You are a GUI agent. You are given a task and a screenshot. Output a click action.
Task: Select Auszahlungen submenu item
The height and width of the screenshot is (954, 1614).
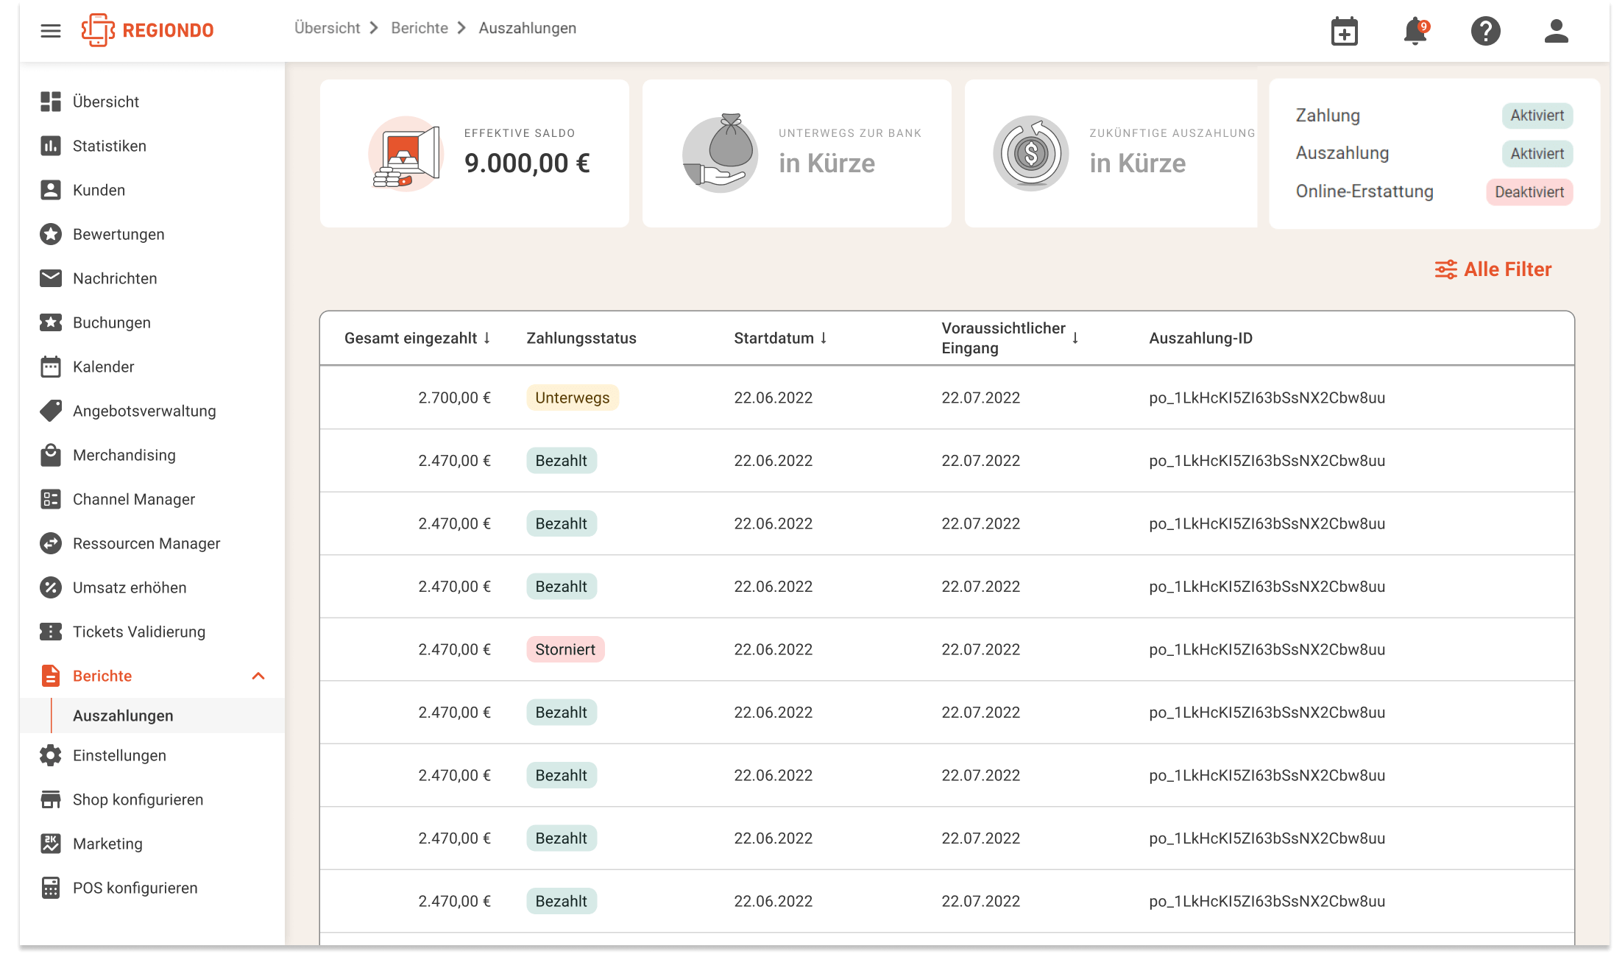pyautogui.click(x=123, y=715)
